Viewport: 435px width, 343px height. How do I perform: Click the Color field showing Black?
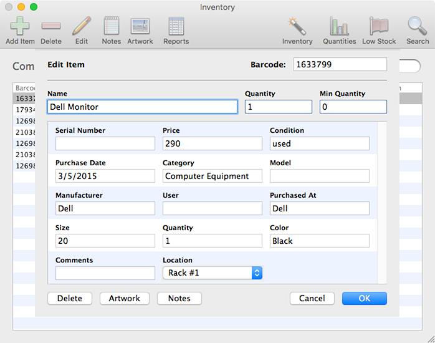point(320,241)
